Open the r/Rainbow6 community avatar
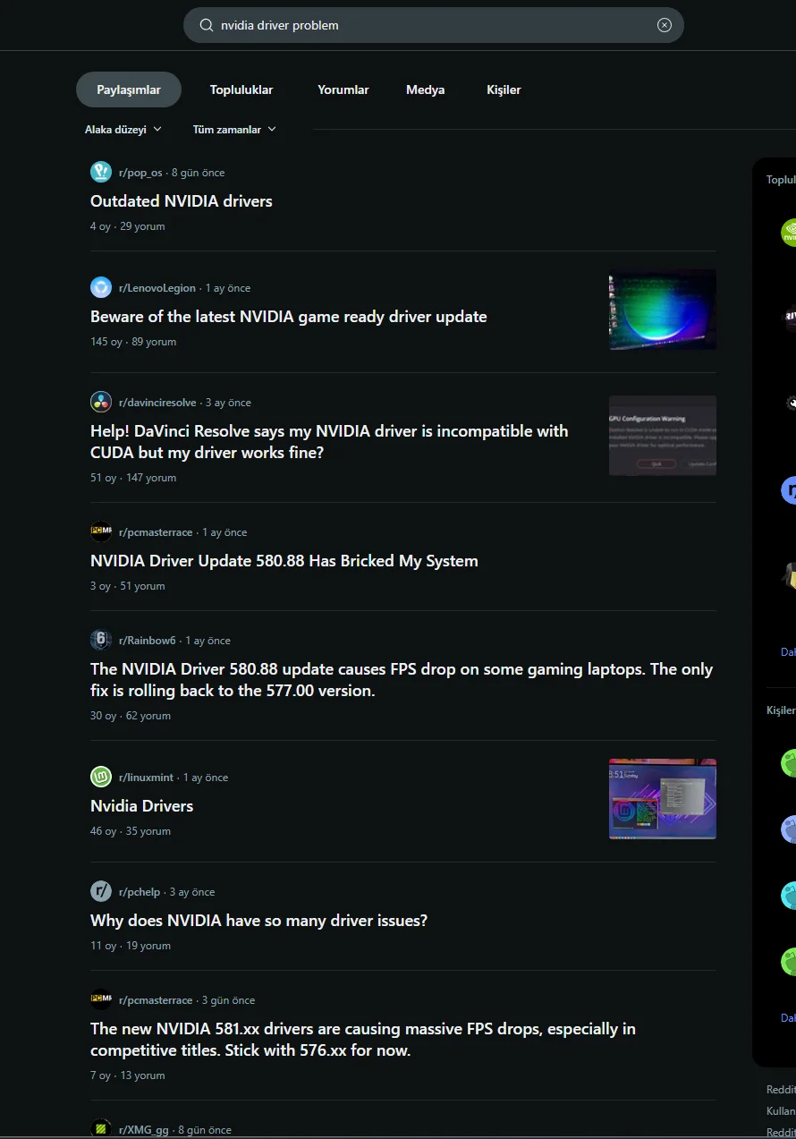Image resolution: width=796 pixels, height=1139 pixels. pos(101,640)
